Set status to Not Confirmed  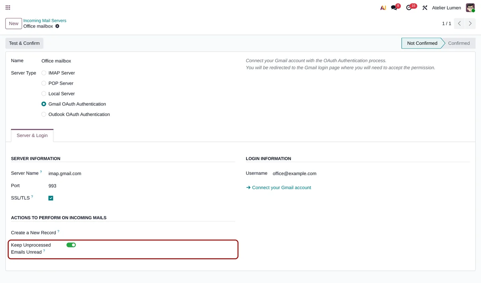click(x=422, y=43)
